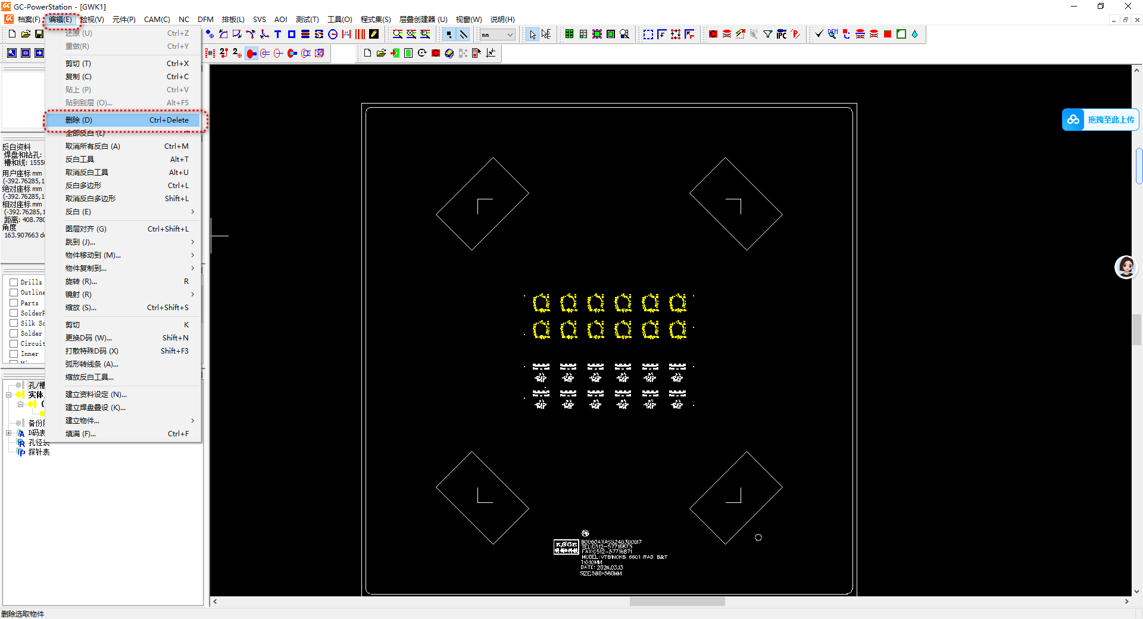
Task: Open the mm units dropdown
Action: coord(497,35)
